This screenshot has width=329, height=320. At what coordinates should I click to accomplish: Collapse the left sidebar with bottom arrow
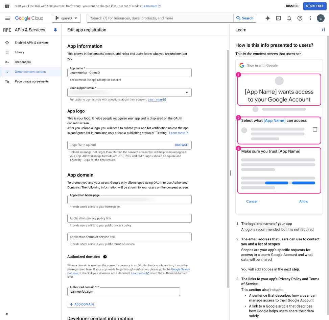coord(7,314)
